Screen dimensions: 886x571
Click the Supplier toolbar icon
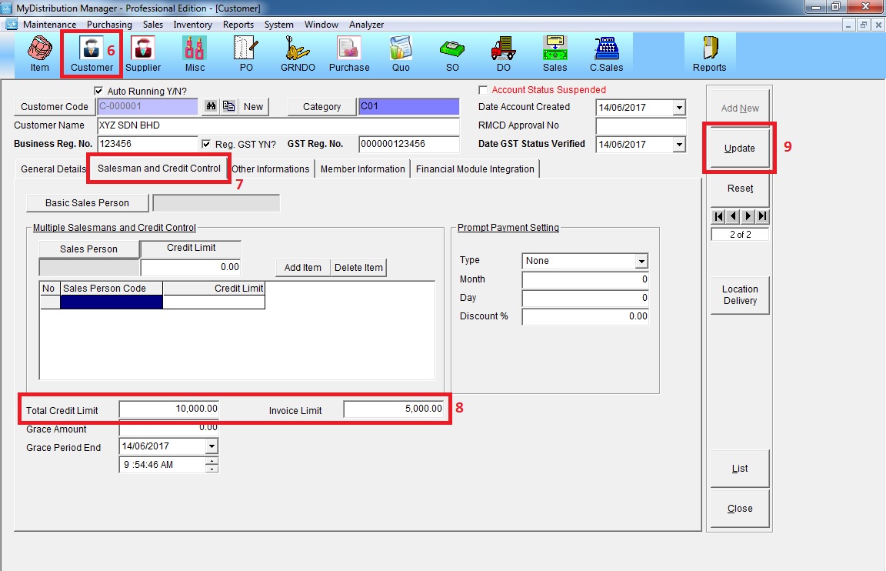143,54
